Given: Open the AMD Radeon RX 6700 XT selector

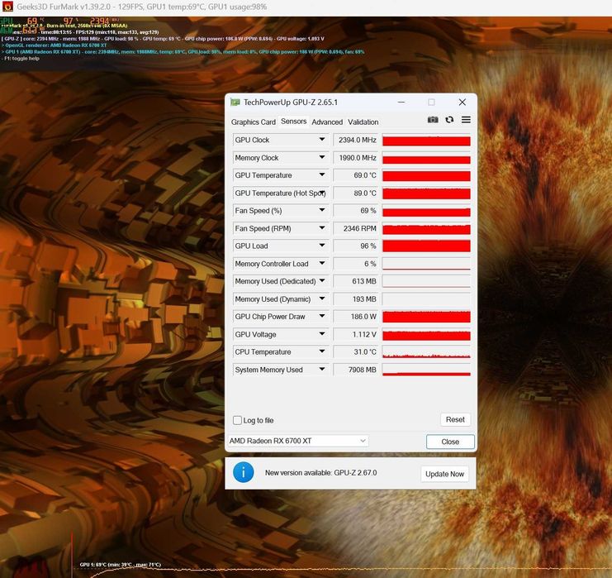Looking at the screenshot, I should click(x=298, y=441).
